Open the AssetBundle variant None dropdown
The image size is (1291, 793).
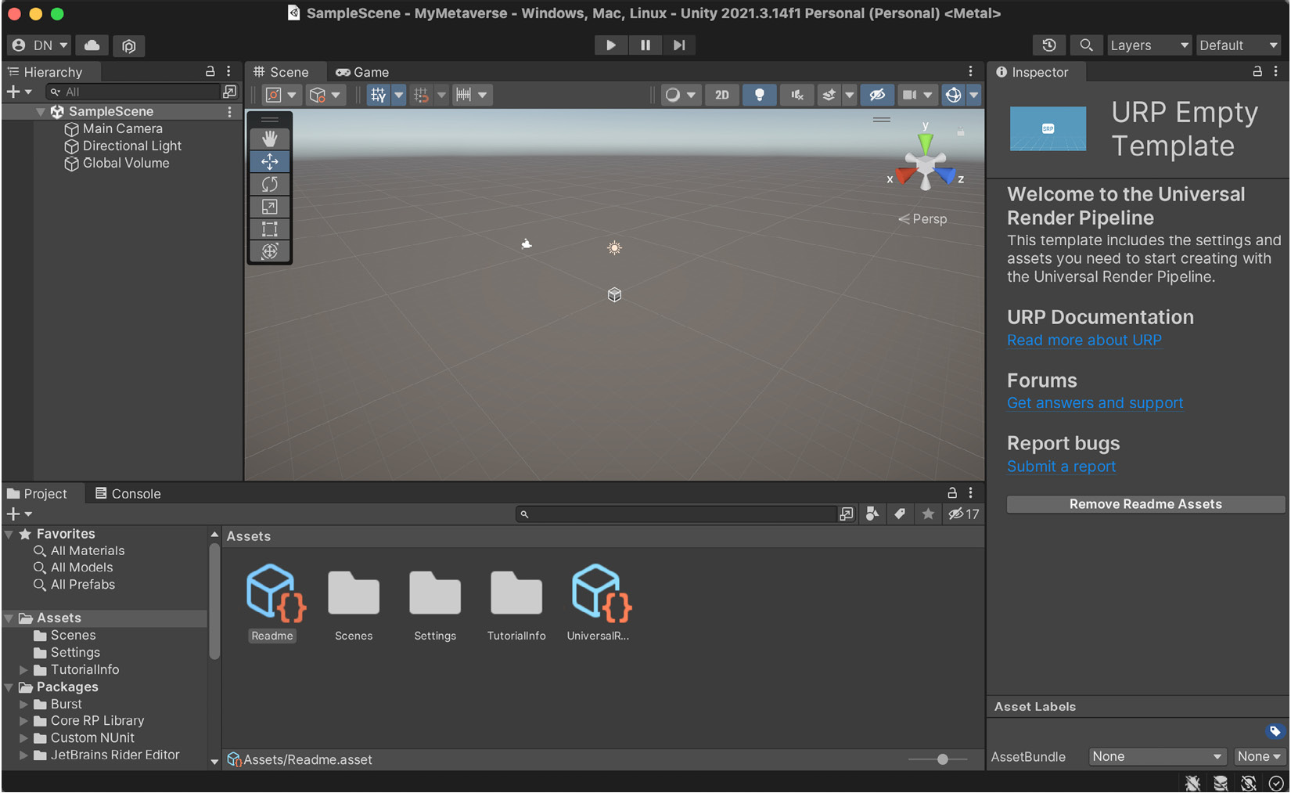tap(1259, 756)
